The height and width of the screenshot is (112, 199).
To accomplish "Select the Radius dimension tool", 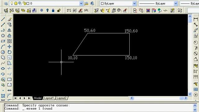I will pyautogui.click(x=196, y=43).
